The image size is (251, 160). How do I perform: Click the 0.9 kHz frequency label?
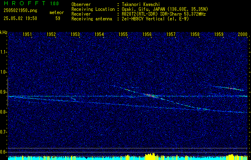pos(3,92)
